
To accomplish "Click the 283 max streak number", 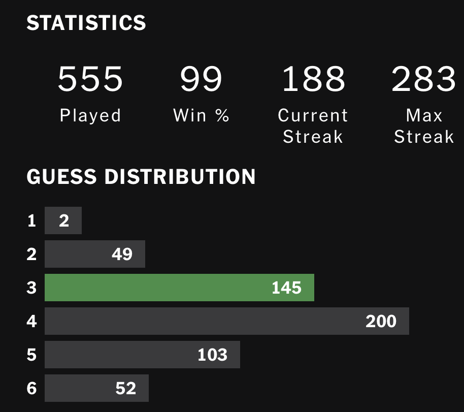I will [x=423, y=79].
